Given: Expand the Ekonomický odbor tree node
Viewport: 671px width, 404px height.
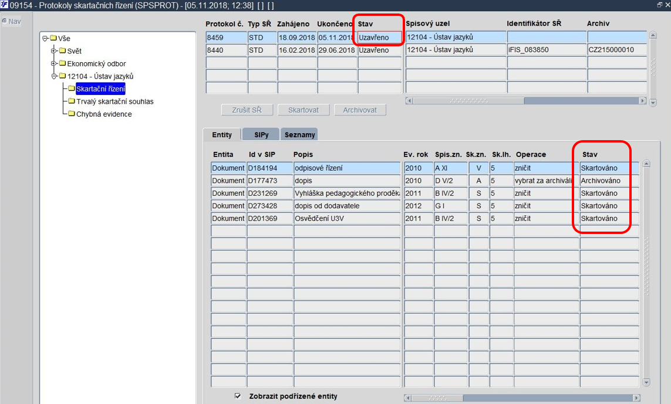Looking at the screenshot, I should point(54,63).
